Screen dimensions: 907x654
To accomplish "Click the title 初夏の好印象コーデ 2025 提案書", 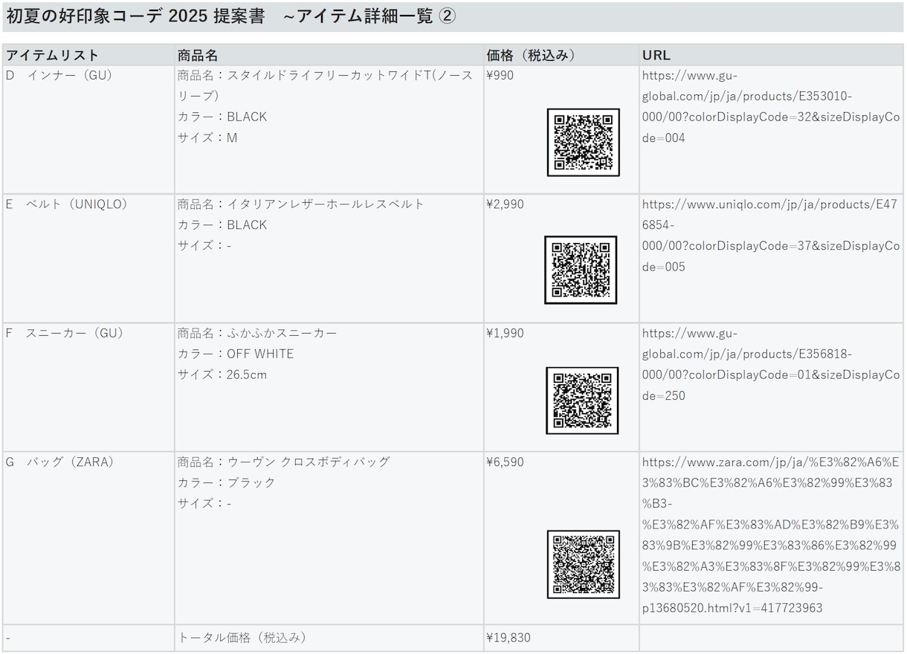I will [135, 16].
